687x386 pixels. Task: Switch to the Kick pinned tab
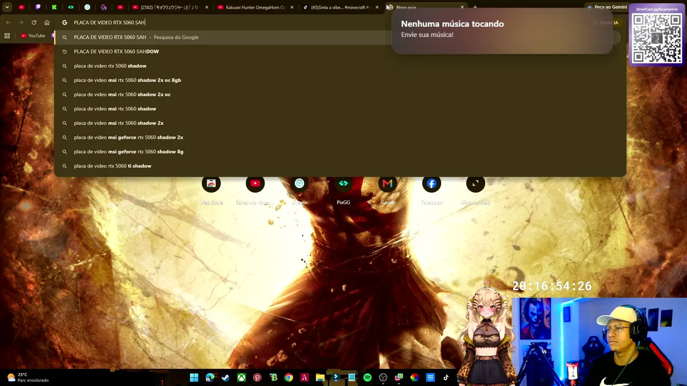(54, 8)
